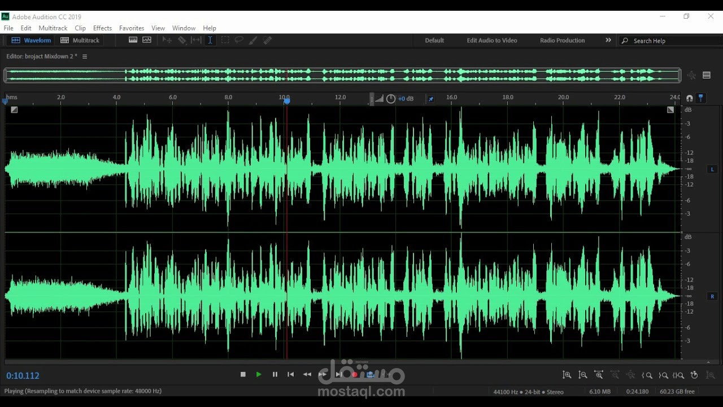
Task: Click the Zoom Out Full icon
Action: [631, 375]
